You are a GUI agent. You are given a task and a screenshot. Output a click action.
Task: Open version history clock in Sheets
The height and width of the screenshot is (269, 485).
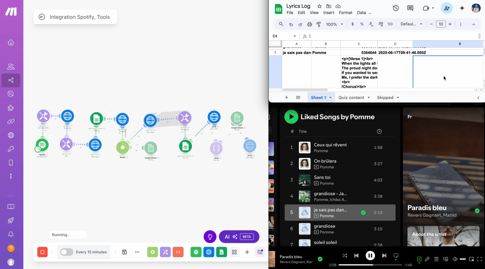[x=396, y=8]
